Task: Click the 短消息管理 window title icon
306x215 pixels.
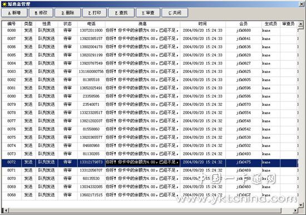Action: (x=4, y=4)
